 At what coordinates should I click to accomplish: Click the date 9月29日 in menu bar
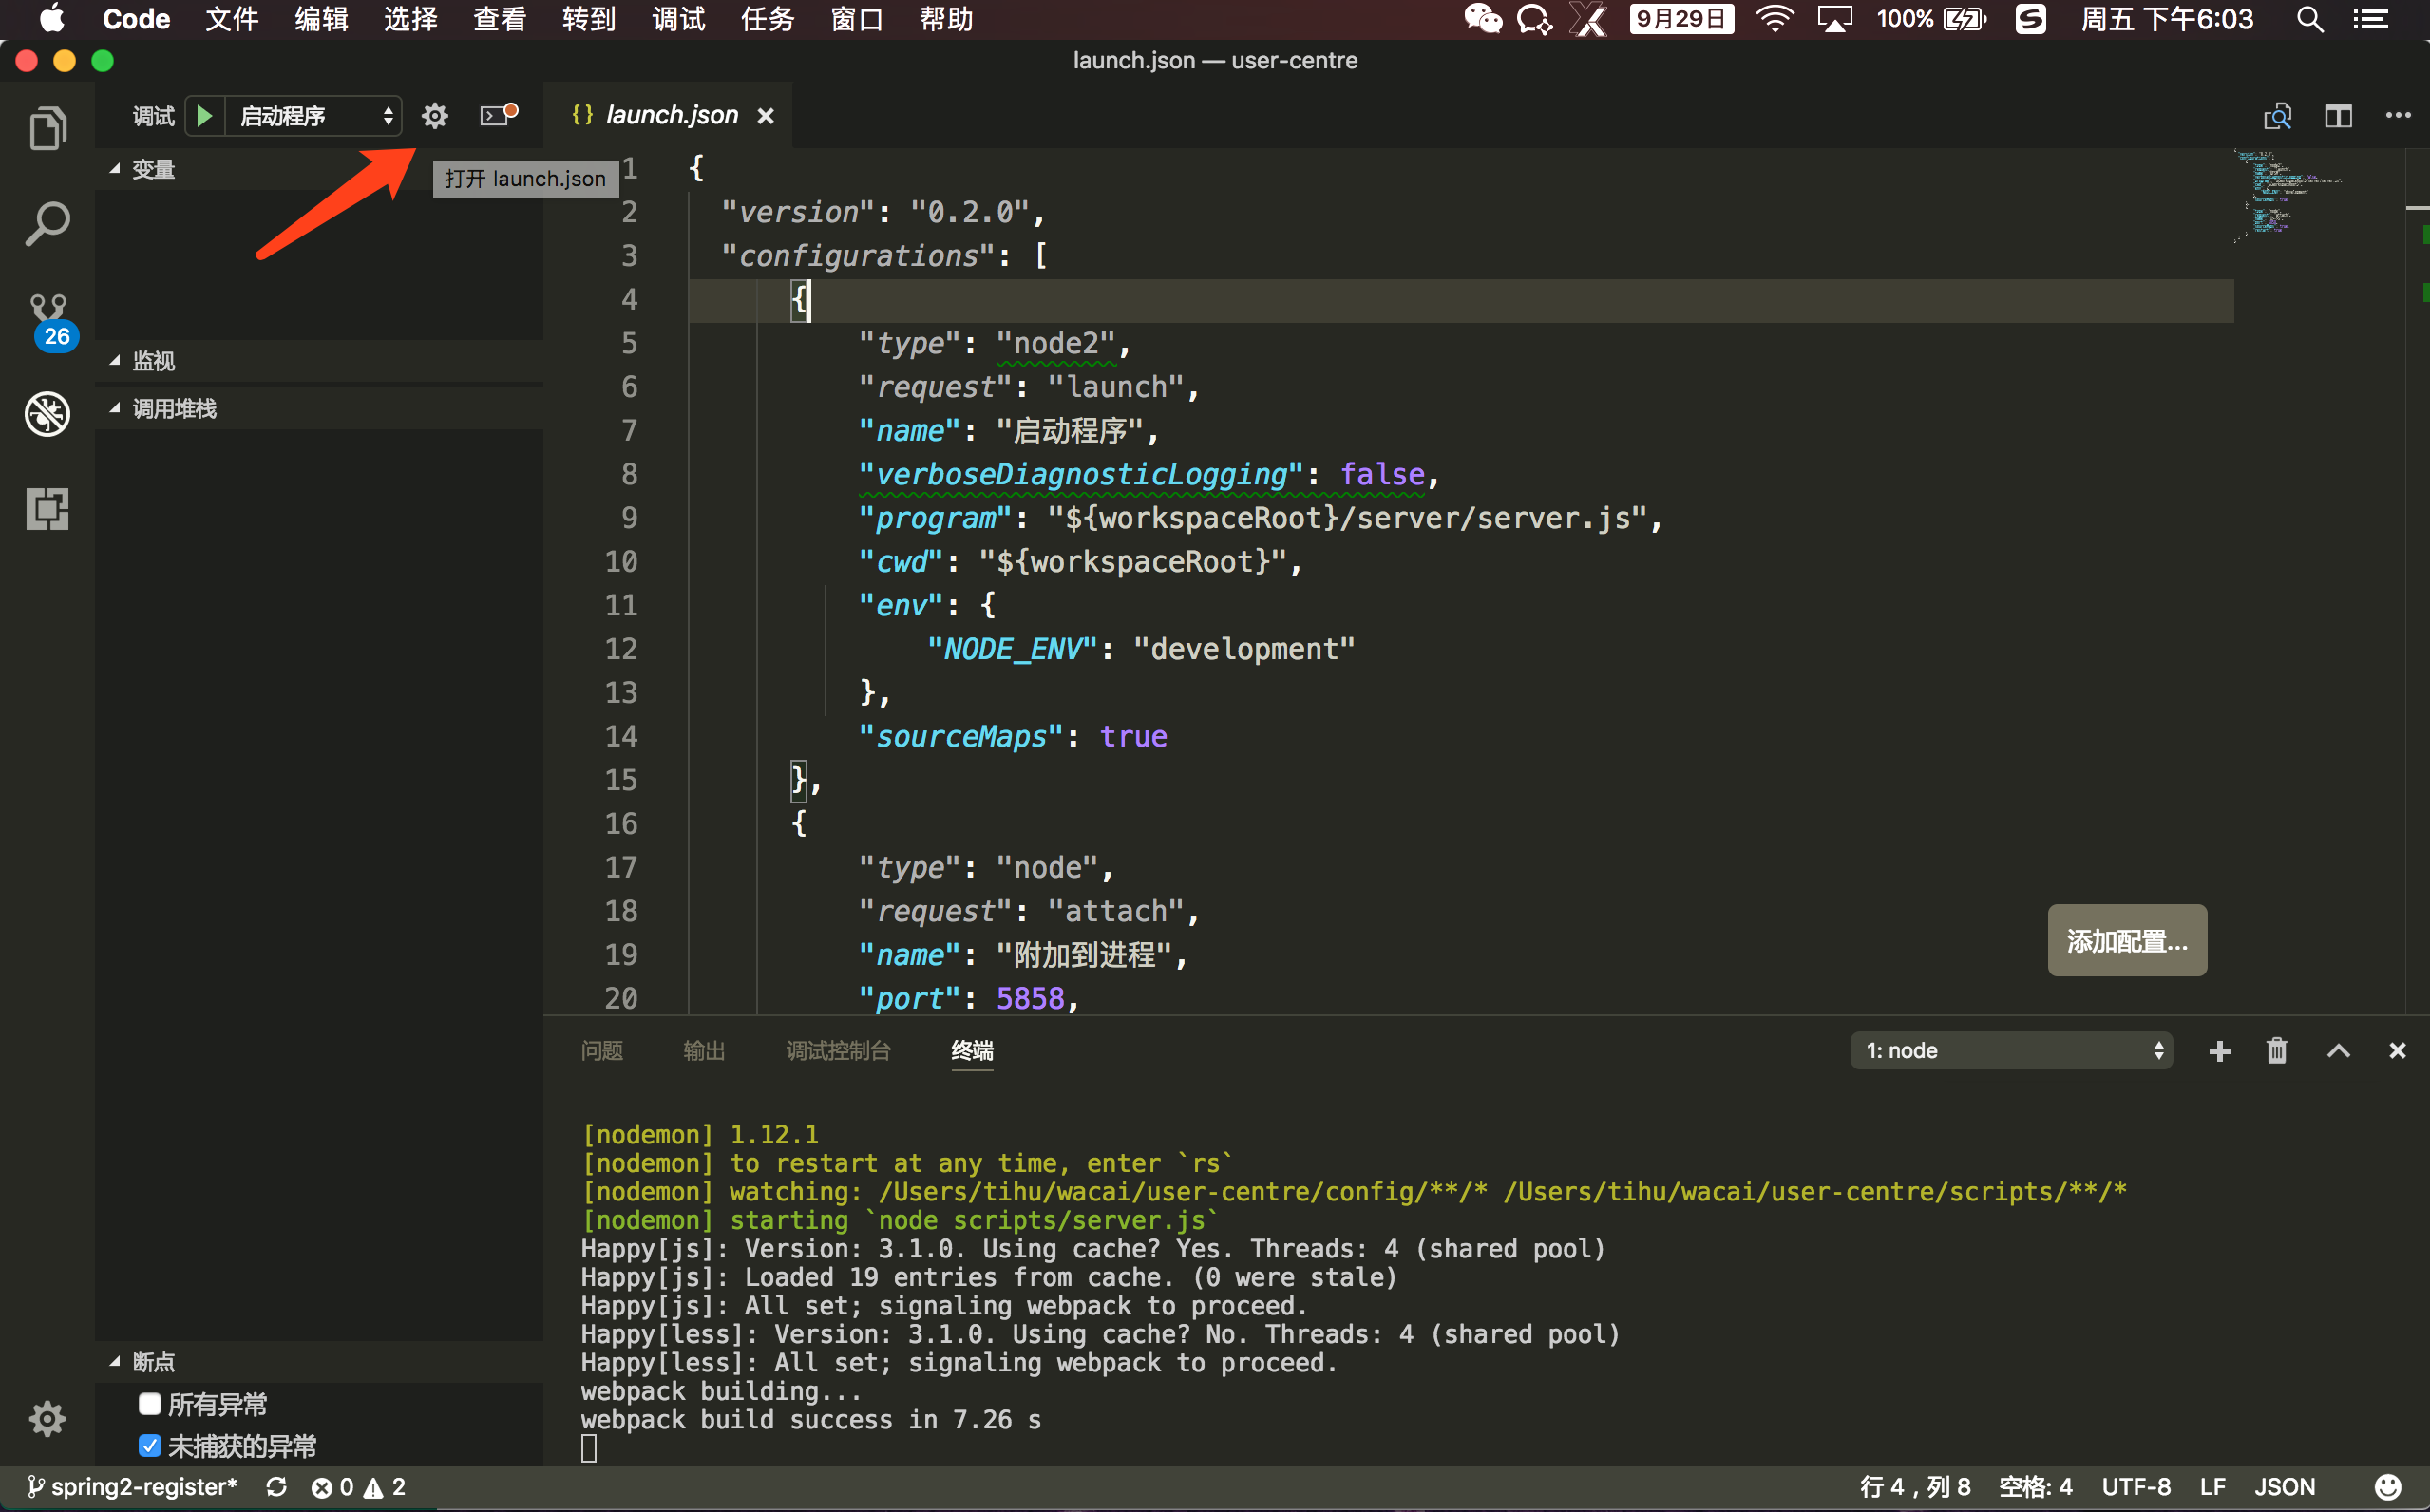1681,19
